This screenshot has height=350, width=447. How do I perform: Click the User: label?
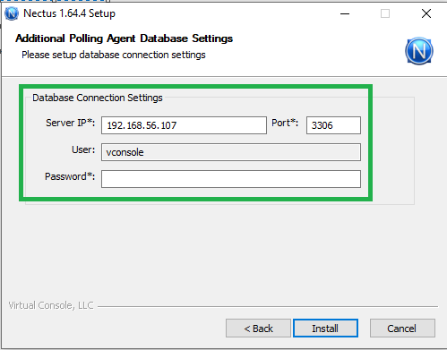click(x=83, y=149)
